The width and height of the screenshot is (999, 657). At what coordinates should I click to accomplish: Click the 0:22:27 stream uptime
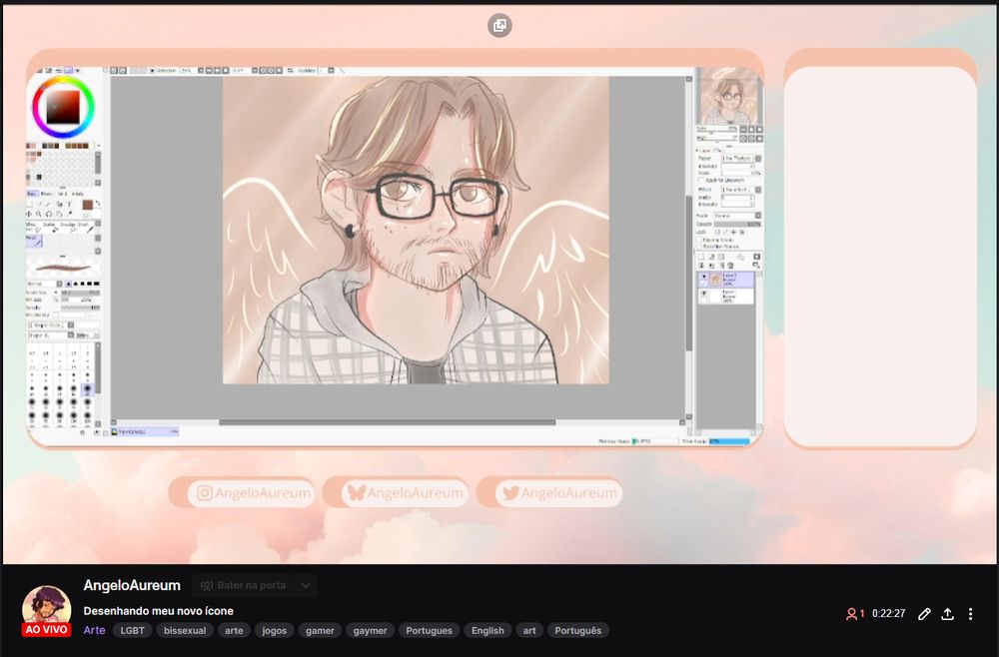(x=889, y=614)
